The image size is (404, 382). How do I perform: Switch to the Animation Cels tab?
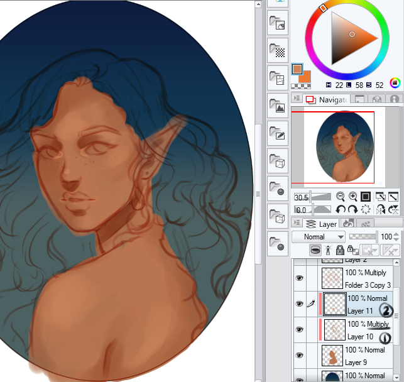pyautogui.click(x=365, y=223)
